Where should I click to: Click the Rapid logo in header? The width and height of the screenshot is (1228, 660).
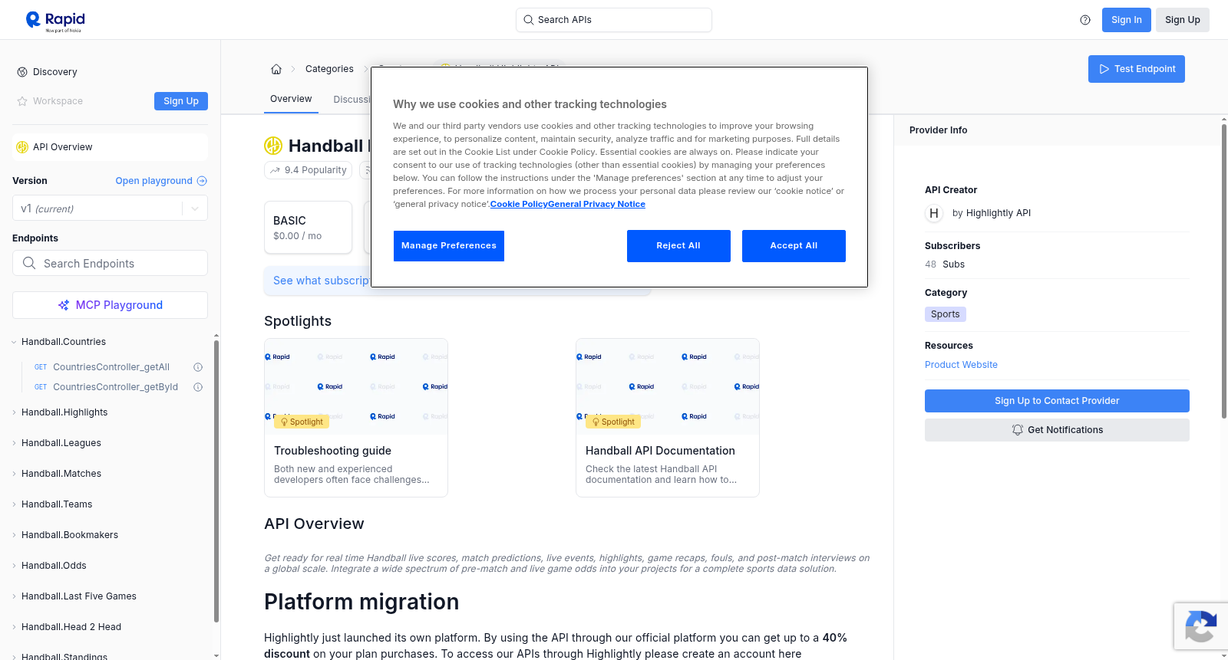[55, 21]
